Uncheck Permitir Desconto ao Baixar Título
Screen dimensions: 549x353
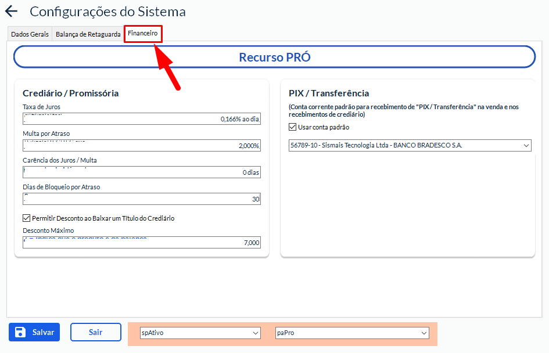pos(26,218)
